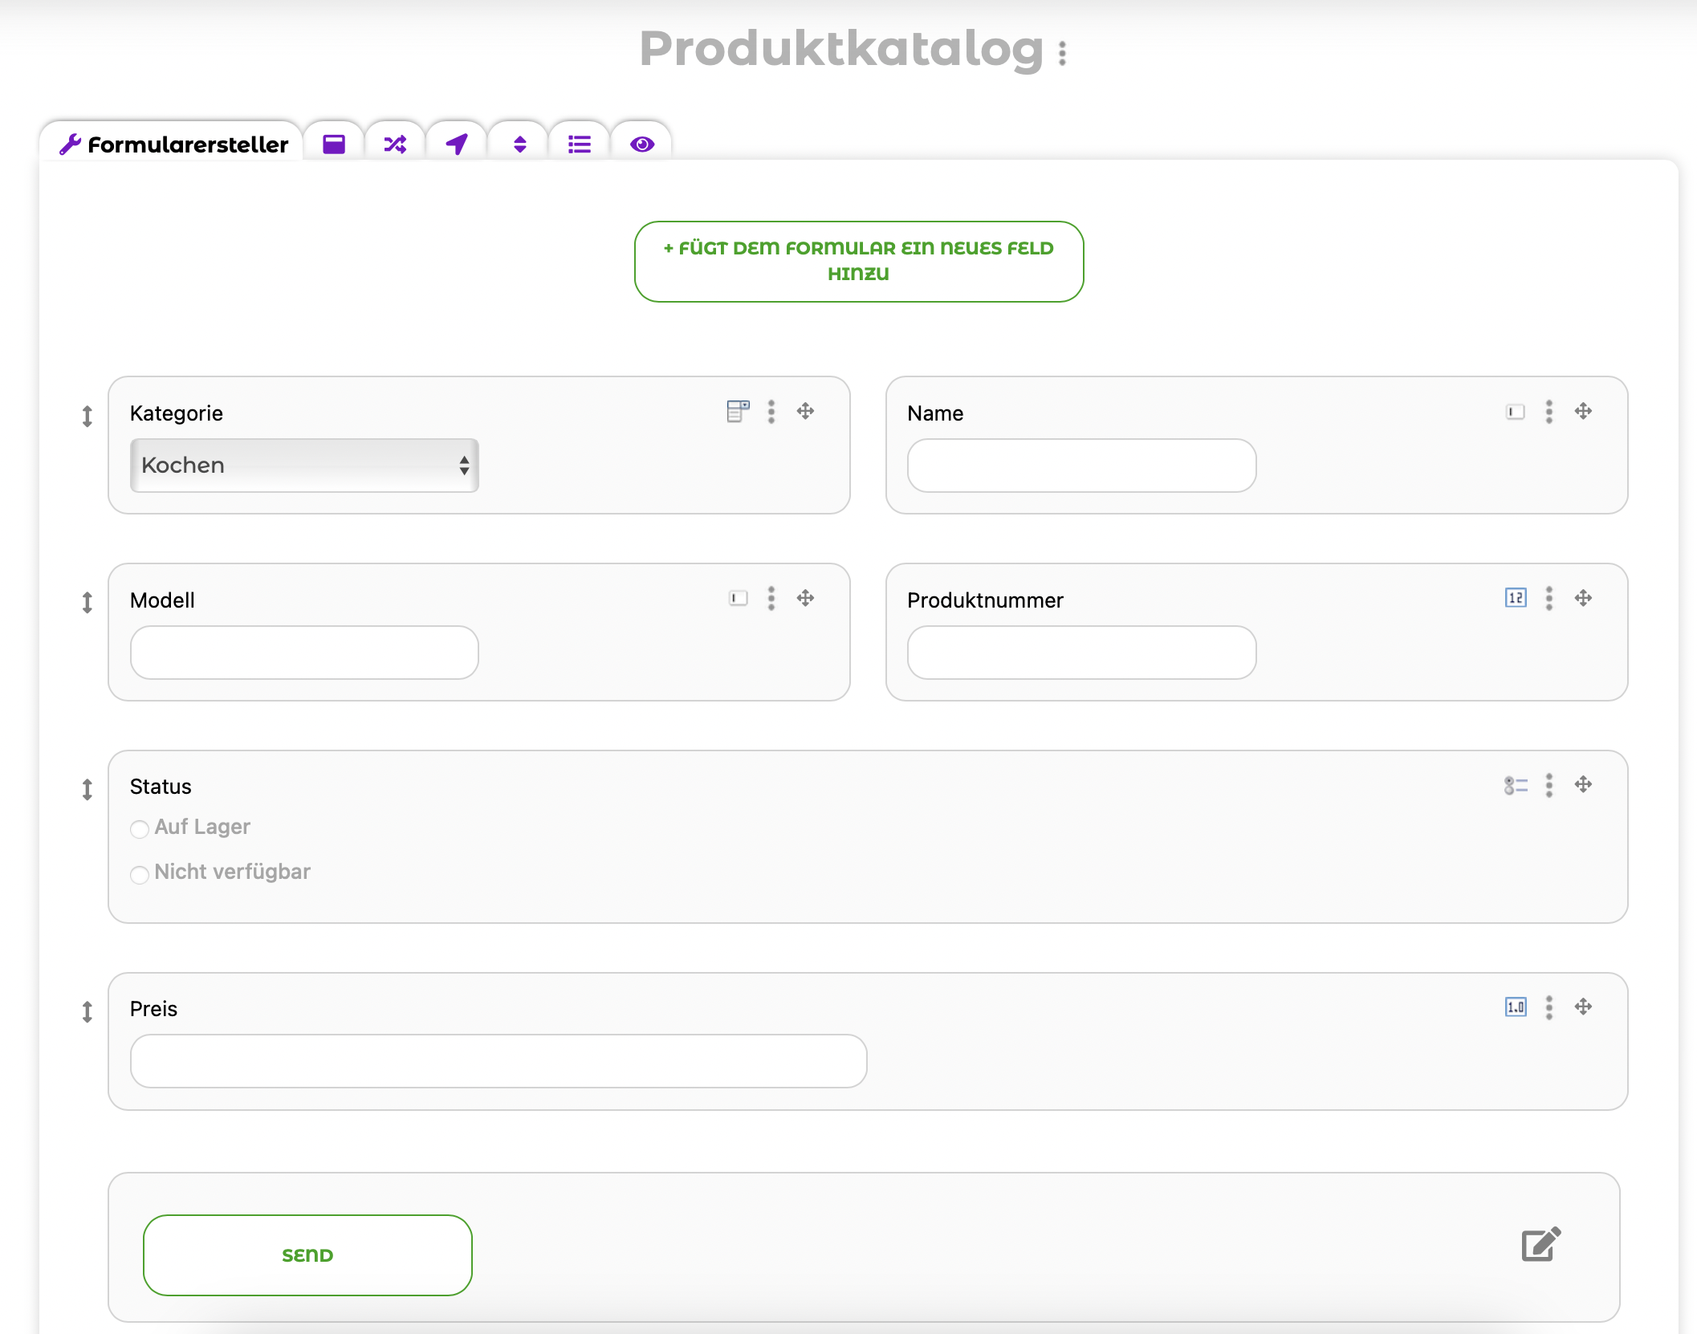Open the paper plane send tab
This screenshot has height=1334, width=1697.
(x=457, y=144)
